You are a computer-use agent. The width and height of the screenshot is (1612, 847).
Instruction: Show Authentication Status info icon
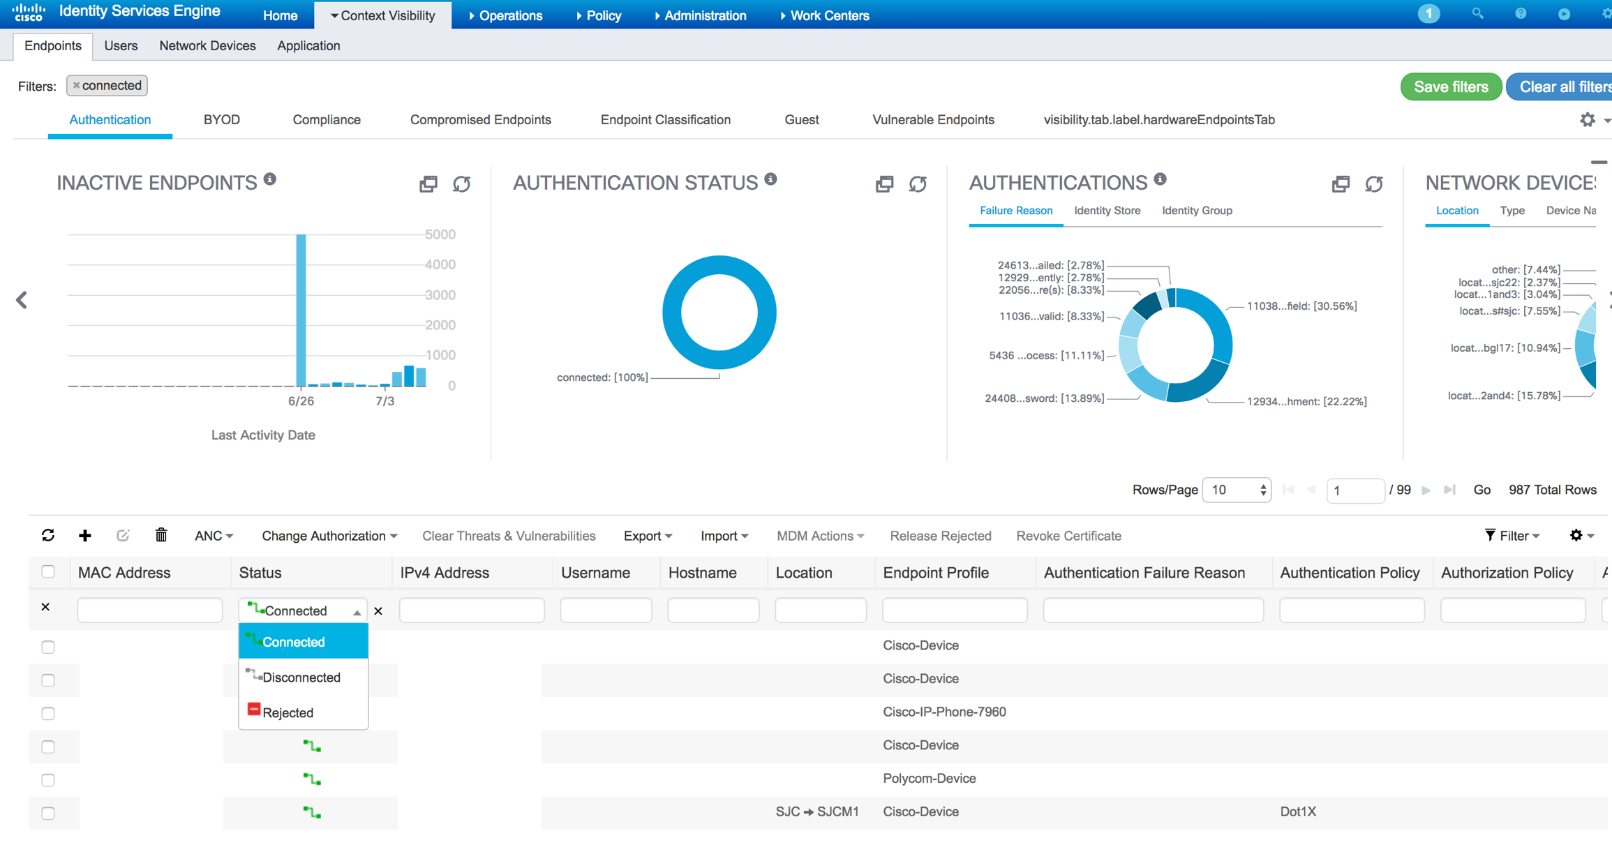(770, 179)
